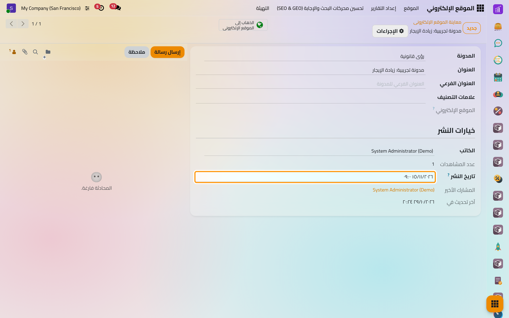
Task: Open the yellow percent coin app
Action: point(498,179)
